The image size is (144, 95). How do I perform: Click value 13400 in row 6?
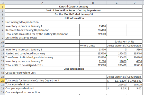93,26
